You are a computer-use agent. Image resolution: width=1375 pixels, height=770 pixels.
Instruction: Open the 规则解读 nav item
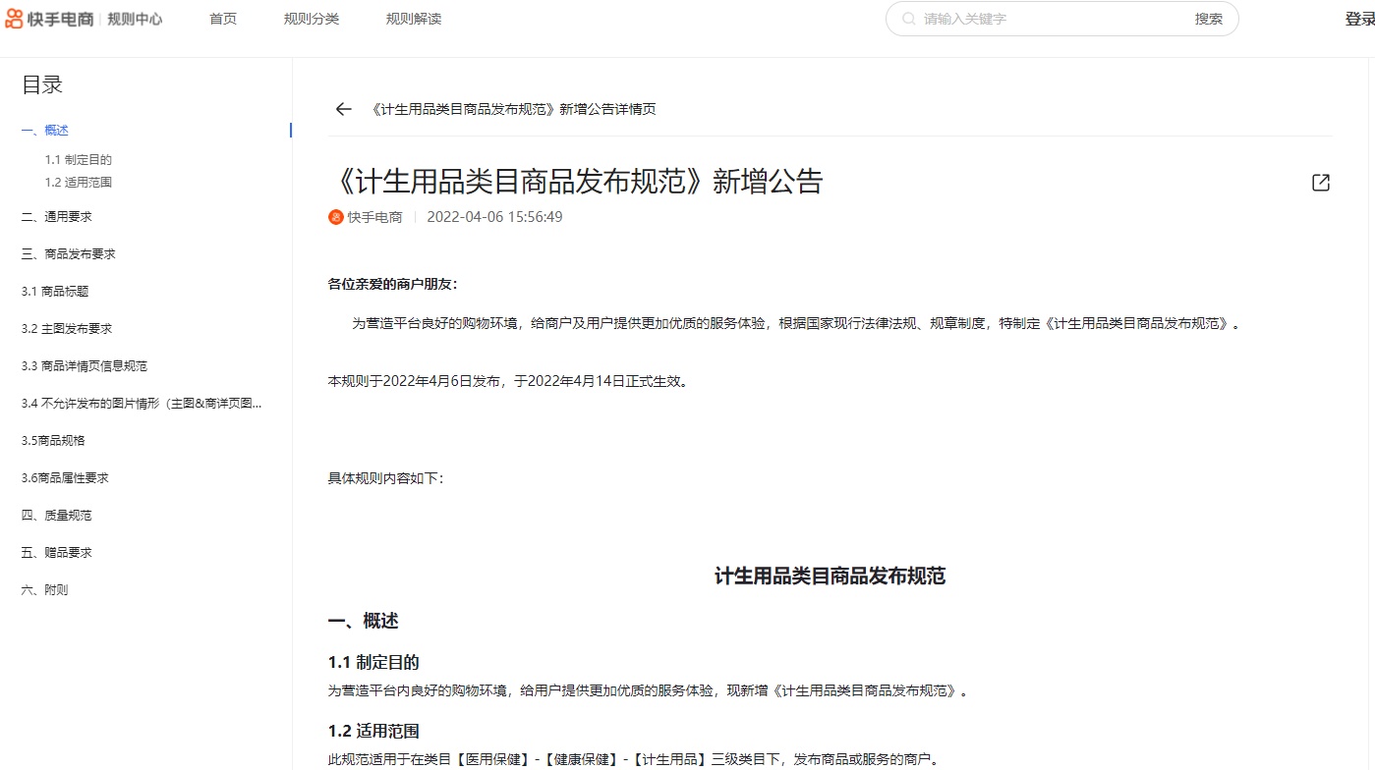coord(414,19)
